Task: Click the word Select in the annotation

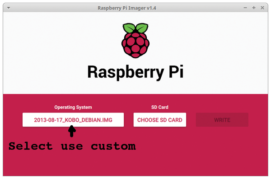Action: click(30, 146)
